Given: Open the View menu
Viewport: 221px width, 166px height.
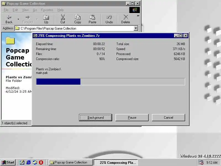Looking at the screenshot, I should (25, 10).
